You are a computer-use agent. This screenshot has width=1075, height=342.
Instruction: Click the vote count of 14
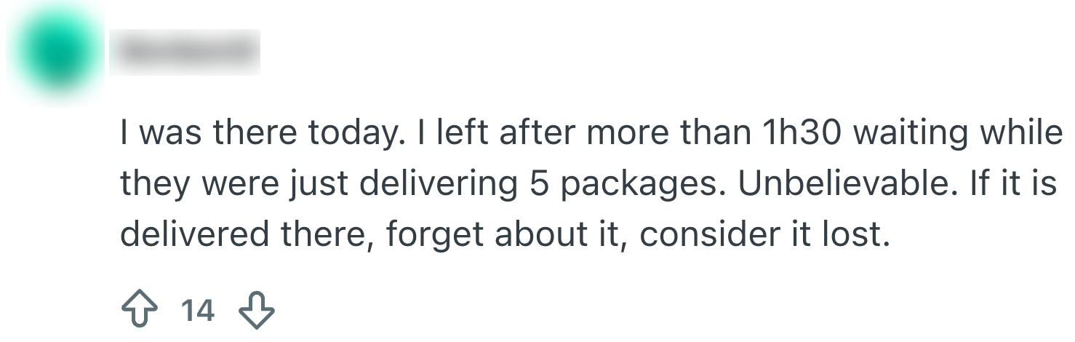click(197, 311)
